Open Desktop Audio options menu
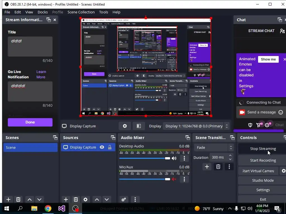Image resolution: width=286 pixels, height=214 pixels. 184,158
